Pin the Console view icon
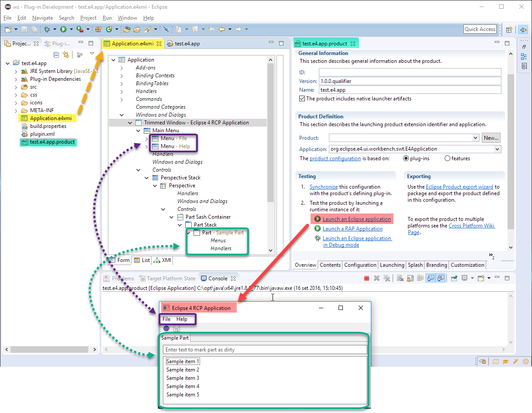 [x=454, y=278]
